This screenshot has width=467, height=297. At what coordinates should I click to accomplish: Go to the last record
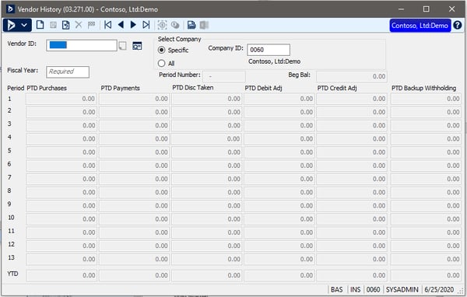click(x=146, y=25)
